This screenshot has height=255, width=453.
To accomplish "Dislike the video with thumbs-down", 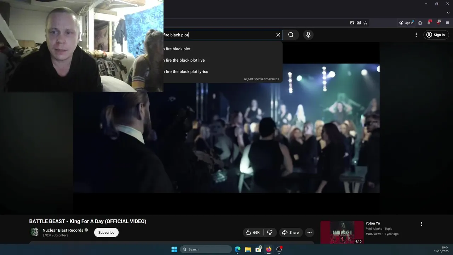I will 270,232.
